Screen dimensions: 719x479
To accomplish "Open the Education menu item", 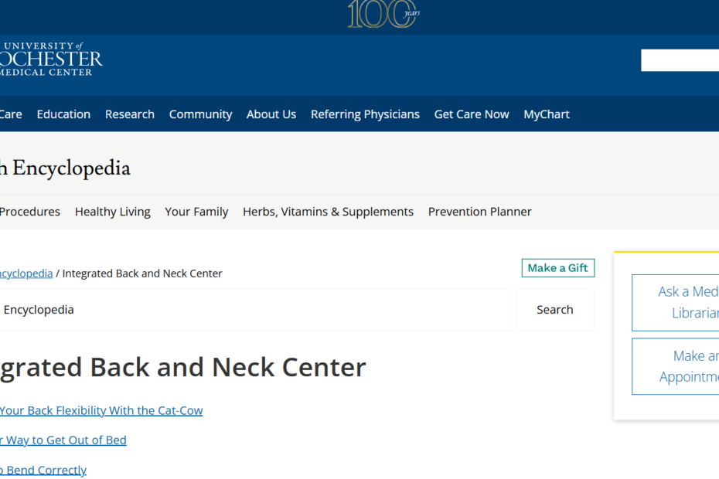I will click(63, 114).
